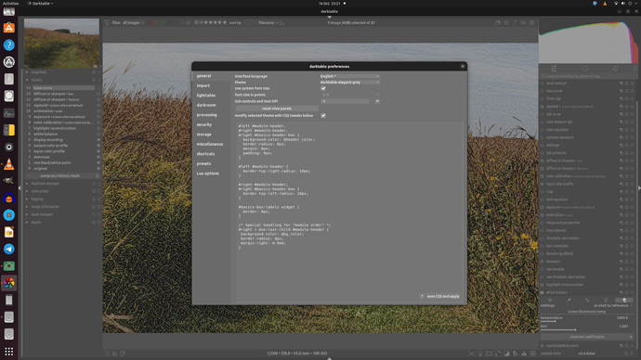
Task: Toggle the color balance rgb module
Action: click(x=543, y=122)
